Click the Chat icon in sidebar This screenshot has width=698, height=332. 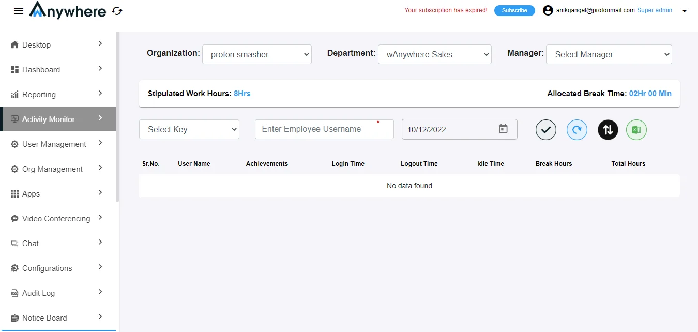[14, 244]
